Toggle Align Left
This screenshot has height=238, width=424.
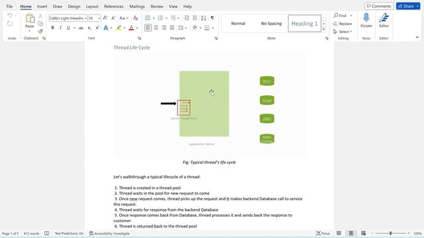[148, 28]
